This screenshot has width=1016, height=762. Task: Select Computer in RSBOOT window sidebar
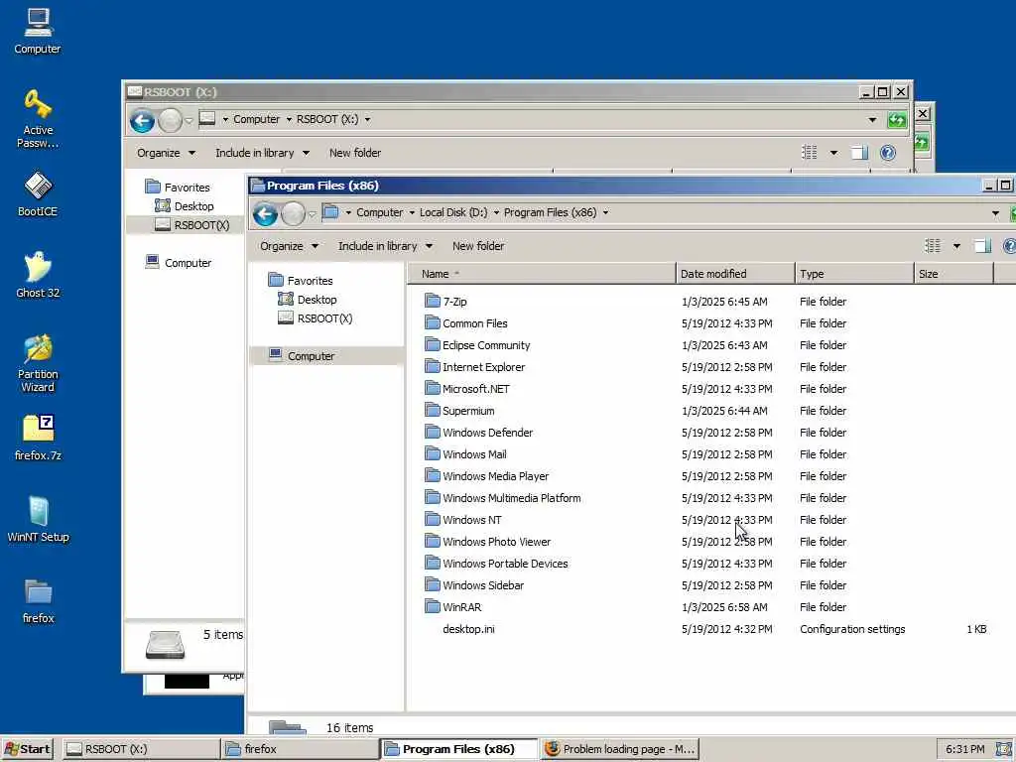pyautogui.click(x=179, y=262)
